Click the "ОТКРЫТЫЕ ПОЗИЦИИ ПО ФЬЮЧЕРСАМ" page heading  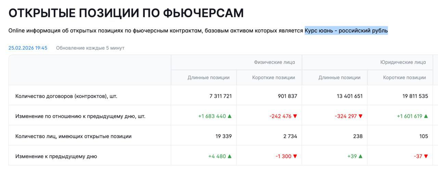[126, 13]
